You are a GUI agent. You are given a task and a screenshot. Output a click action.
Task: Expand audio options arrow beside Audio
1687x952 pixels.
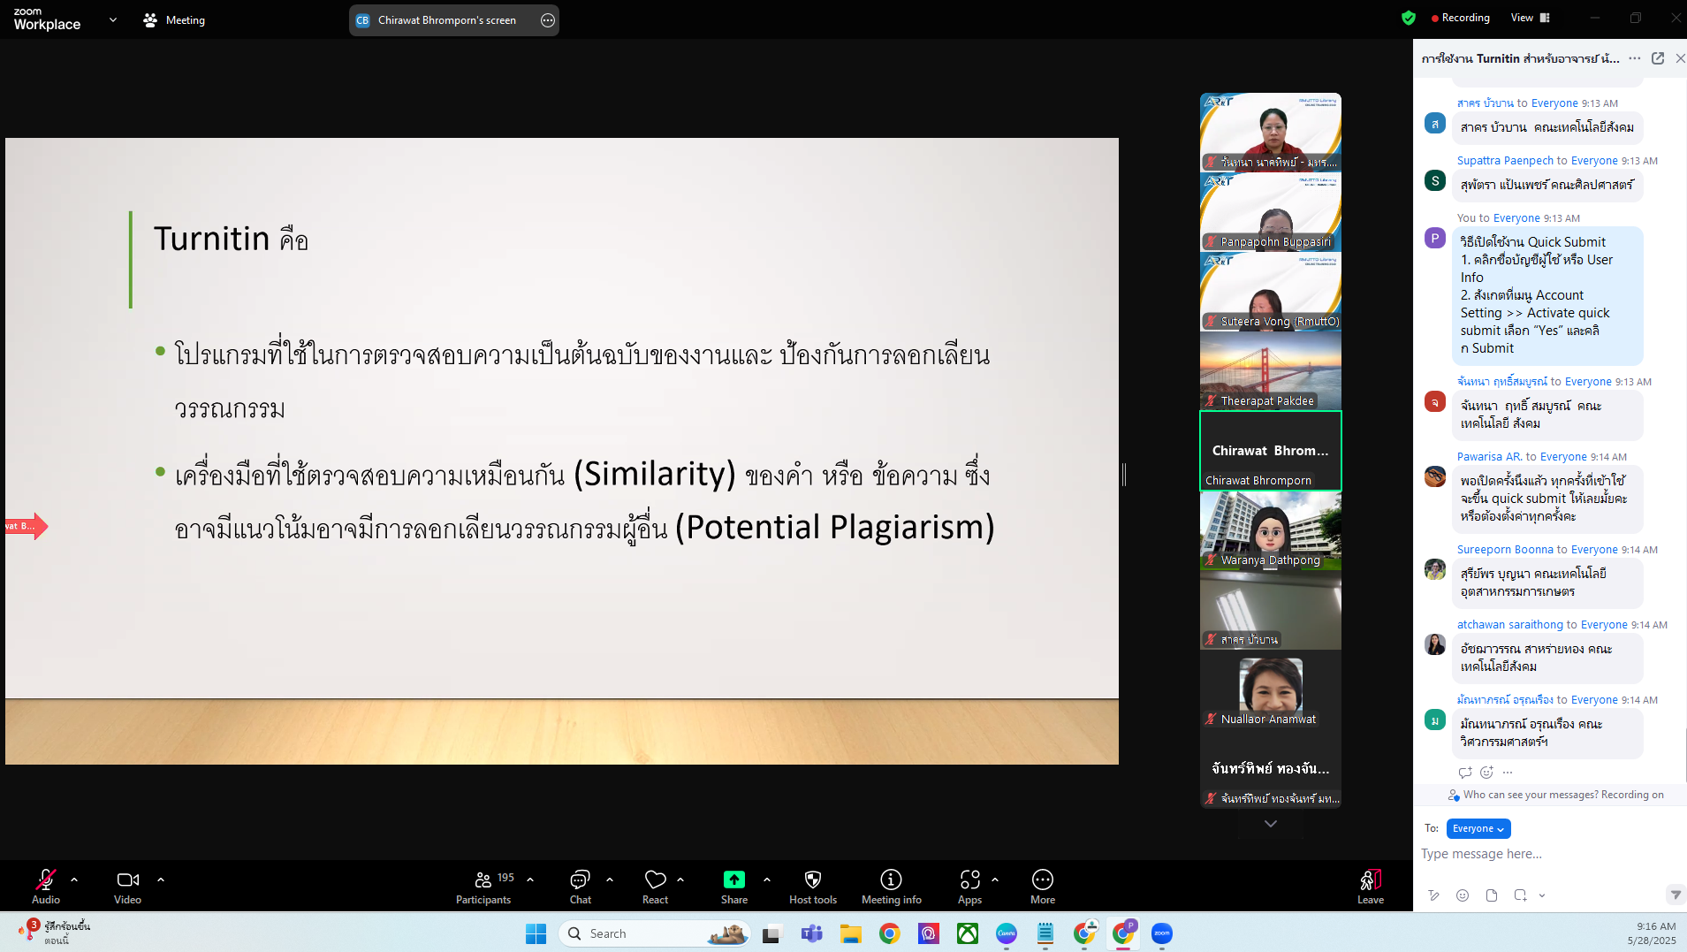click(x=74, y=880)
